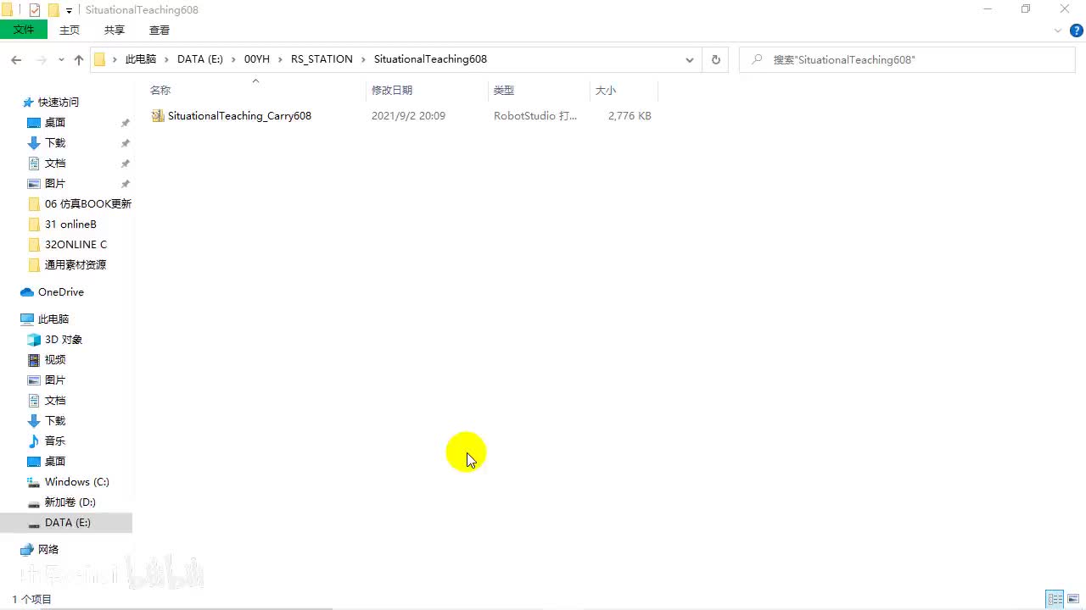
Task: Expand the chevron after RS_STATION in the breadcrumb
Action: click(x=364, y=59)
